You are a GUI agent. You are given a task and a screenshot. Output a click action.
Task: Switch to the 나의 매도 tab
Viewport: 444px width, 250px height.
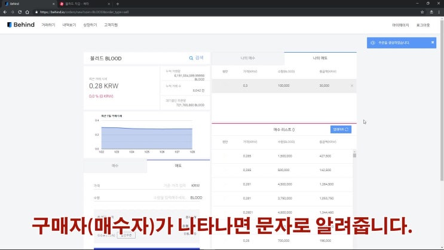pyautogui.click(x=320, y=58)
